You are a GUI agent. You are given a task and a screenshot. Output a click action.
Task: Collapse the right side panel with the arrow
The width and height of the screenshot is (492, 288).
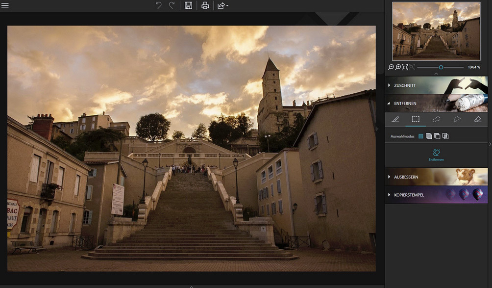490,144
